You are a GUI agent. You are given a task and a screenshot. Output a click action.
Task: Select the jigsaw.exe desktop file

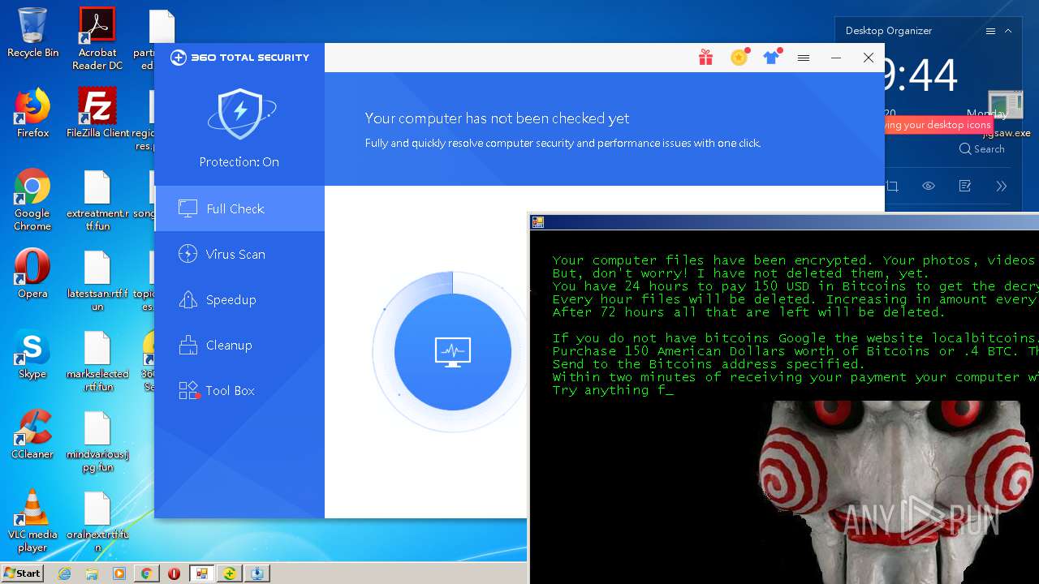1007,114
